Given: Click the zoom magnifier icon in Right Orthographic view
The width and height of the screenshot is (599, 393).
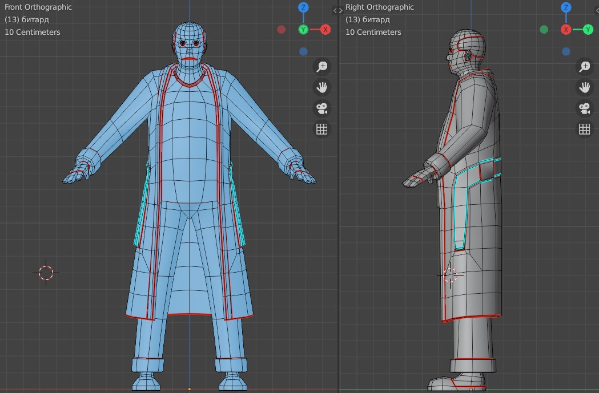Looking at the screenshot, I should [584, 66].
